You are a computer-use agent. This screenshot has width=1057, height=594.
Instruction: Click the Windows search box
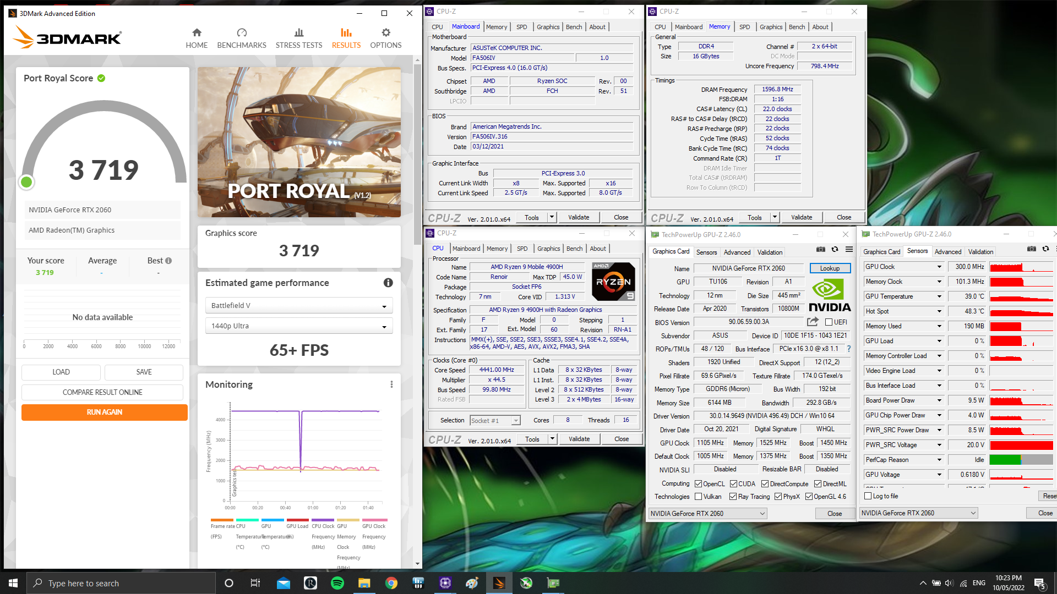(121, 583)
